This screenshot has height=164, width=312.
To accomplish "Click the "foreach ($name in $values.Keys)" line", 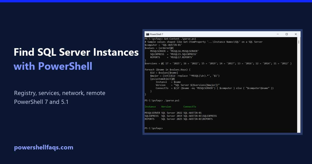I will (168, 70).
